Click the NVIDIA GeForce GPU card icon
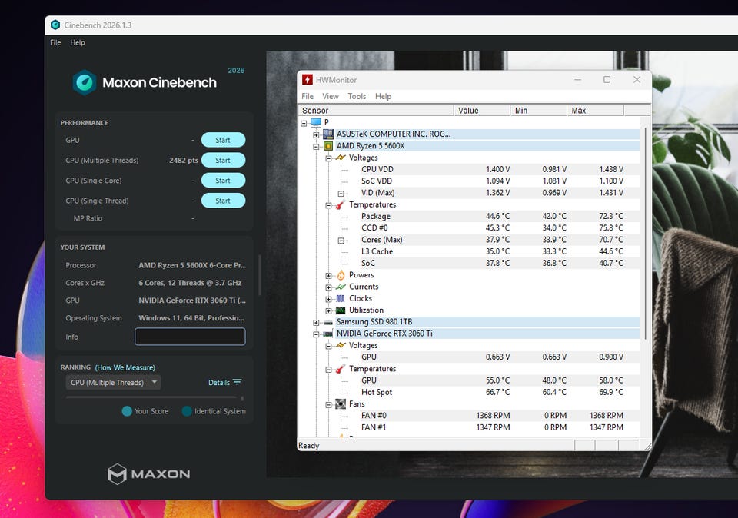Viewport: 738px width, 518px height. point(328,334)
